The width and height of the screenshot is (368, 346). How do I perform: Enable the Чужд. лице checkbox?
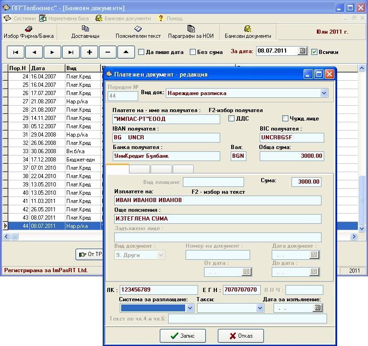pos(285,118)
